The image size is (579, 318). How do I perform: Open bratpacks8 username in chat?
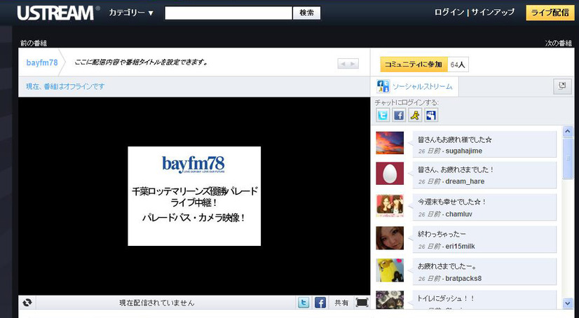click(x=463, y=279)
